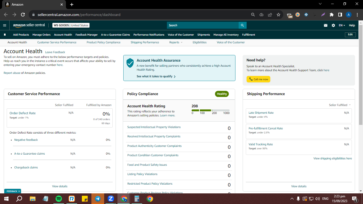Open the WS GOODS United States marketplace switcher
This screenshot has height=204, width=363.
point(71,25)
